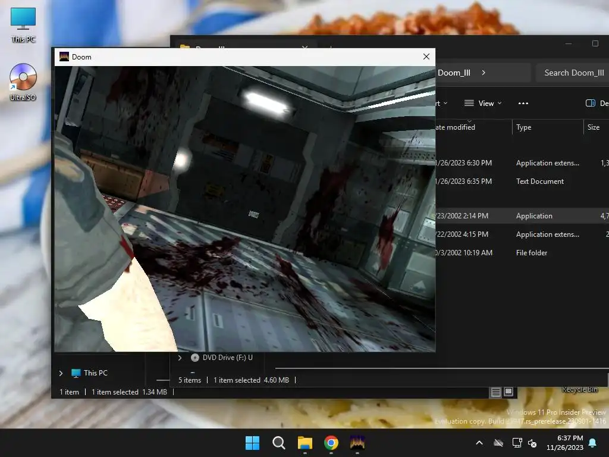Switch to details view layout icon

point(496,392)
